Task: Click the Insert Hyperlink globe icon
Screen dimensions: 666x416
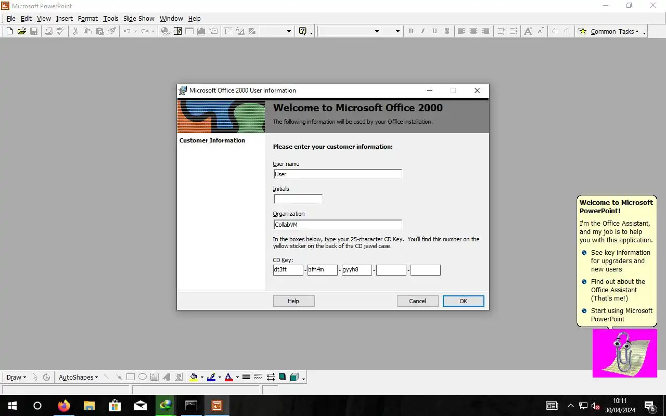Action: click(x=165, y=31)
